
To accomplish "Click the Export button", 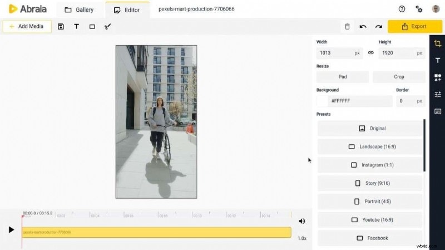I will click(414, 26).
